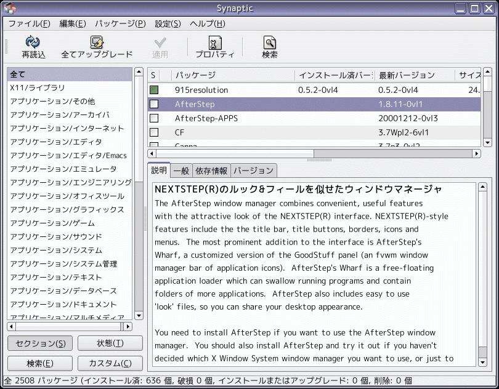
Task: Select アプリケーション/ゲーム section
Action: tap(70, 223)
